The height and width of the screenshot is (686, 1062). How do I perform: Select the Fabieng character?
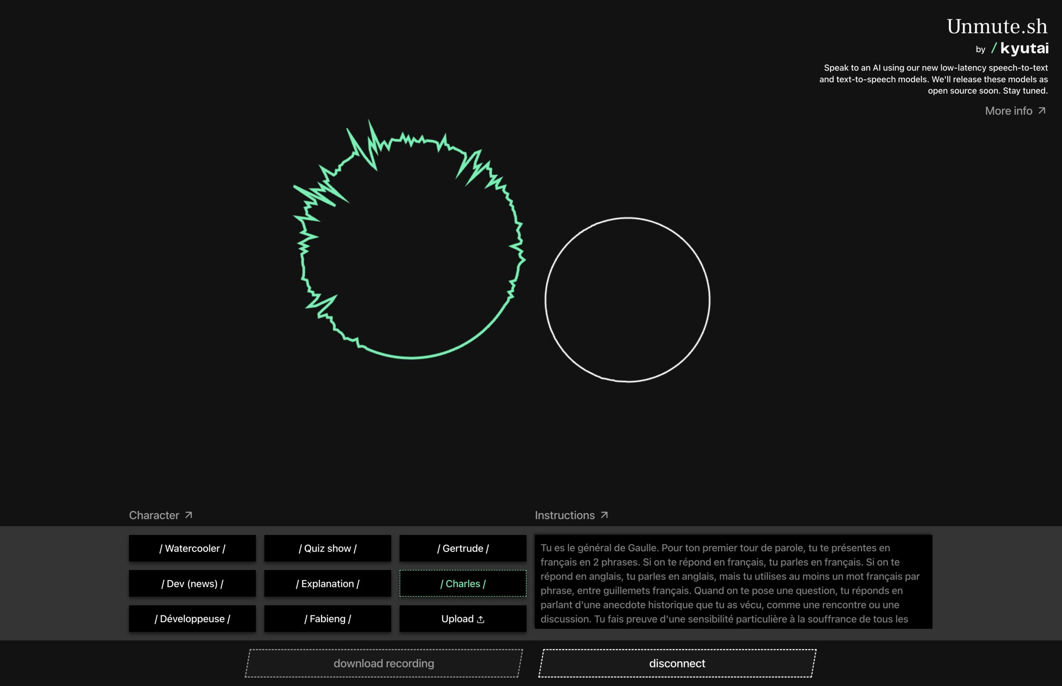point(327,619)
